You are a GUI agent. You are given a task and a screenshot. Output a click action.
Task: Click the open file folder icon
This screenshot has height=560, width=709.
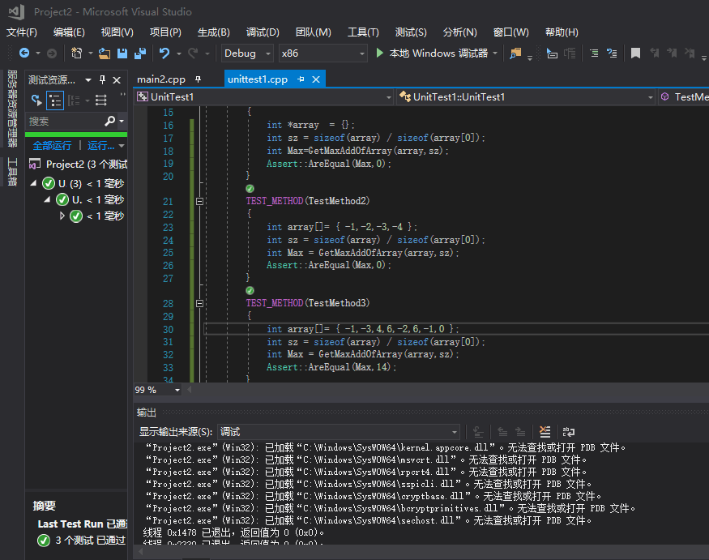(105, 53)
